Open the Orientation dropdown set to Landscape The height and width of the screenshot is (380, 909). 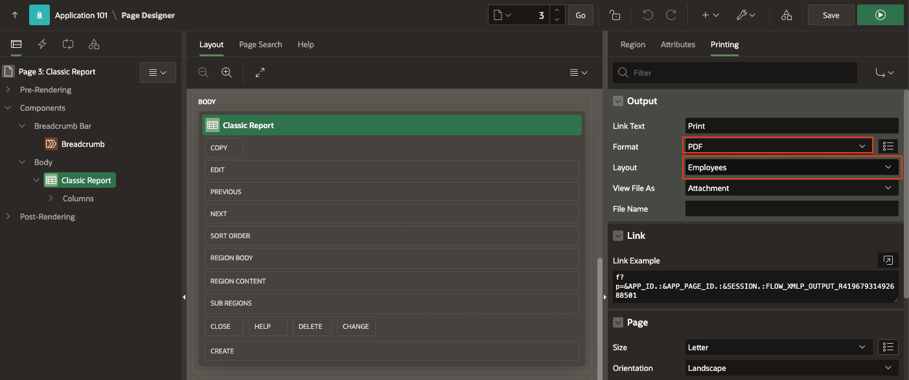(x=790, y=368)
